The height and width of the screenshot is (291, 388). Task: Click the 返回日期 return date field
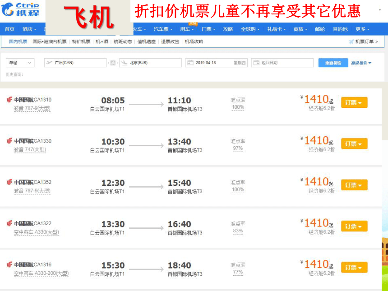click(282, 63)
